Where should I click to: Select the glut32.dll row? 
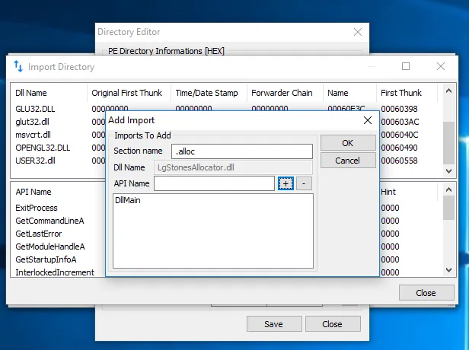32,122
